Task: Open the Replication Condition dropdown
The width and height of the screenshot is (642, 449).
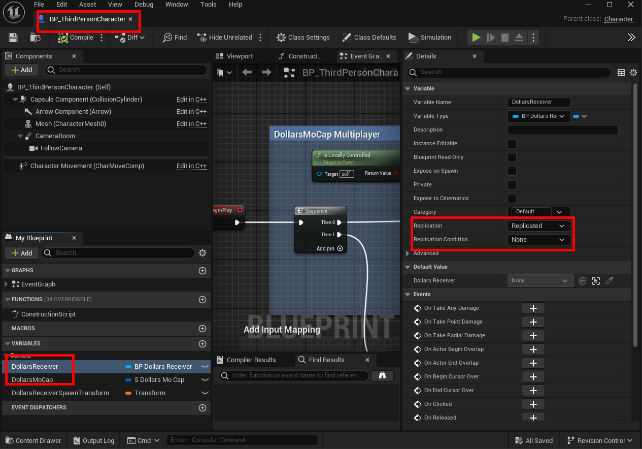Action: click(x=538, y=240)
